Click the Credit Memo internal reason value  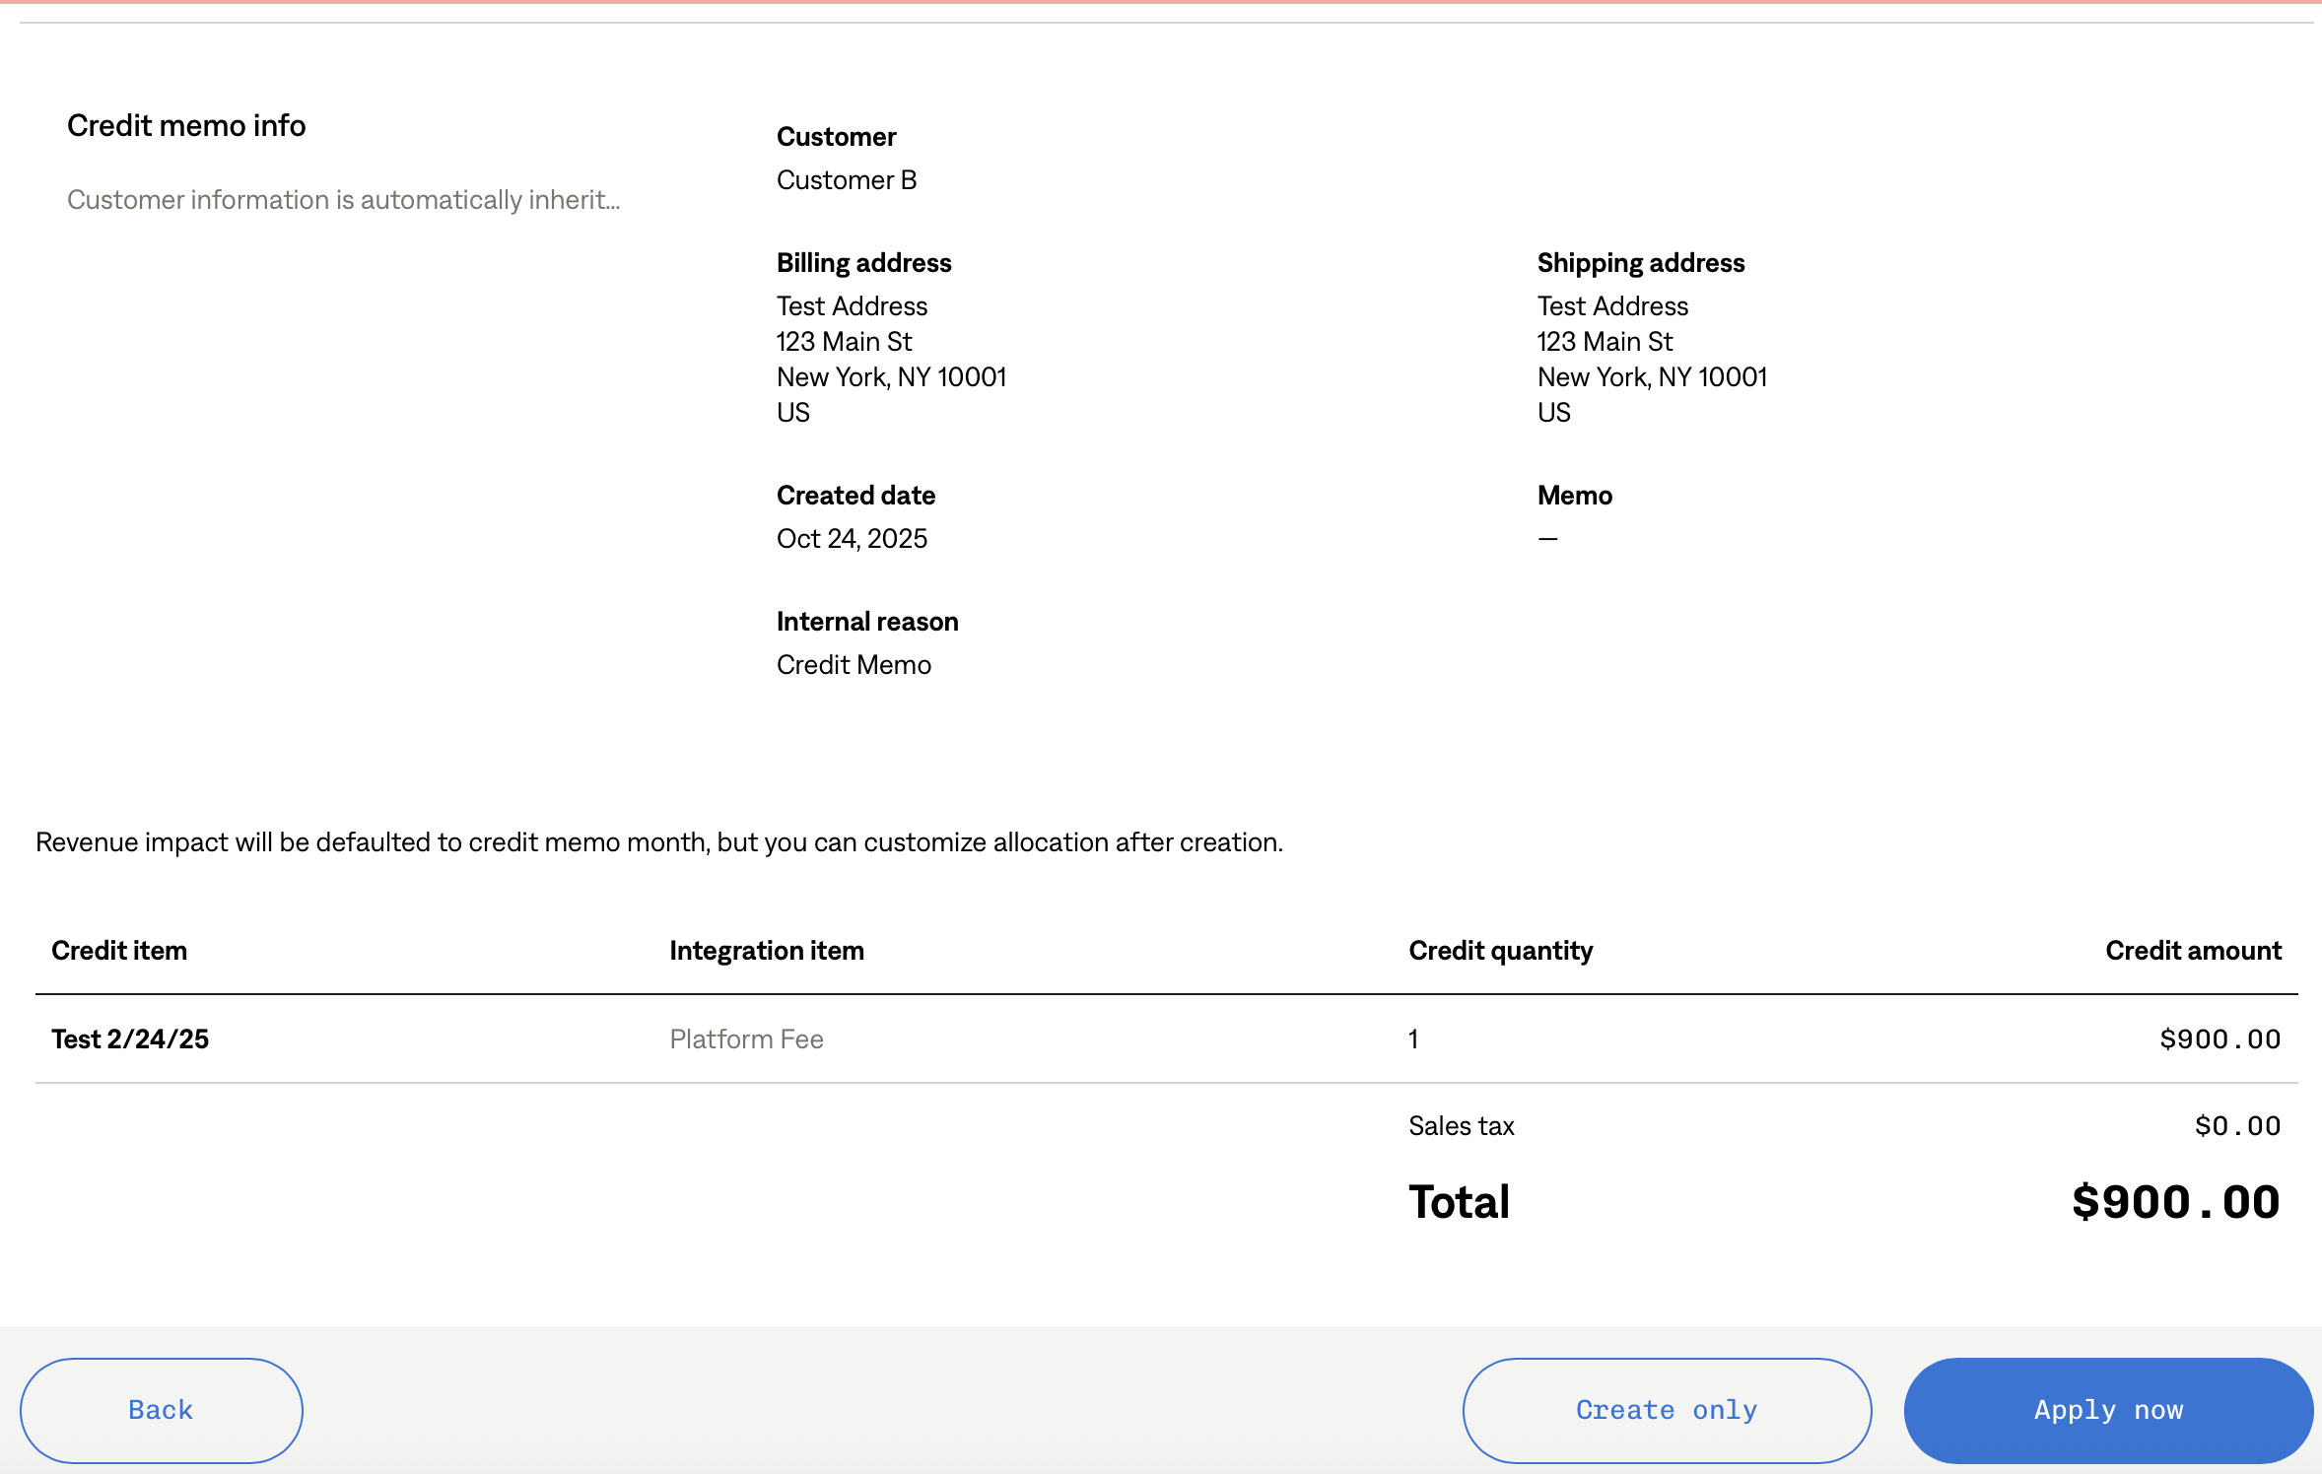point(854,665)
